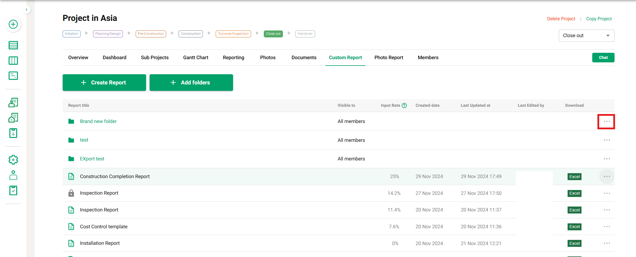Viewport: 636px width, 257px height.
Task: Open the settings gear icon in sidebar
Action: pos(13,160)
